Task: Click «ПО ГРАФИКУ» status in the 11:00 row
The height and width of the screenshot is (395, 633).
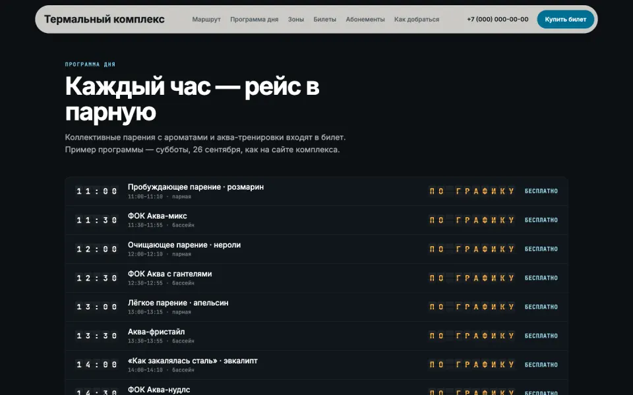Action: tap(471, 191)
